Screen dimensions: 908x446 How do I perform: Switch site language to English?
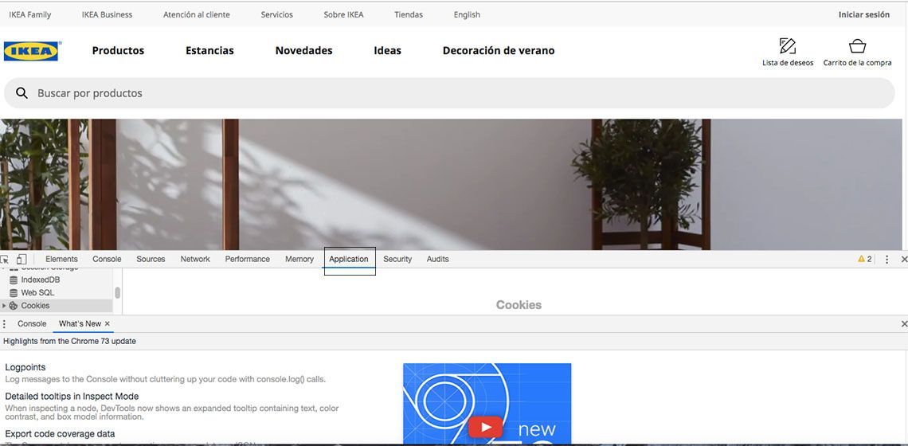pyautogui.click(x=467, y=14)
